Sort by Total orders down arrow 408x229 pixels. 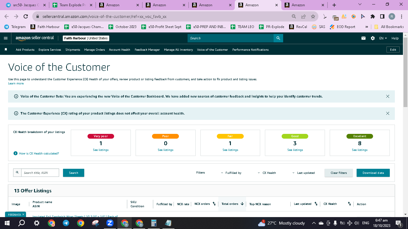click(x=242, y=204)
